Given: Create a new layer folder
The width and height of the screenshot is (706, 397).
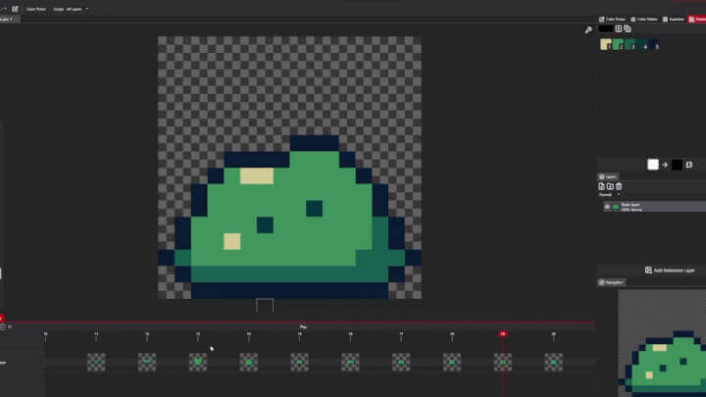Looking at the screenshot, I should 610,186.
